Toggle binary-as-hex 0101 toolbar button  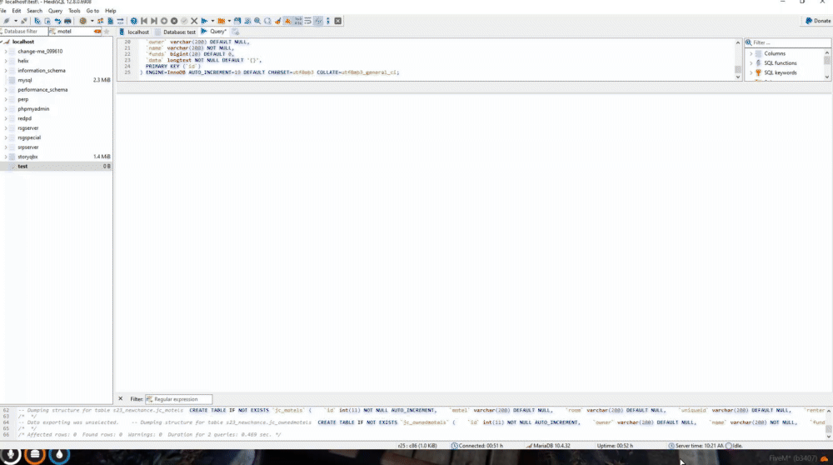(298, 21)
